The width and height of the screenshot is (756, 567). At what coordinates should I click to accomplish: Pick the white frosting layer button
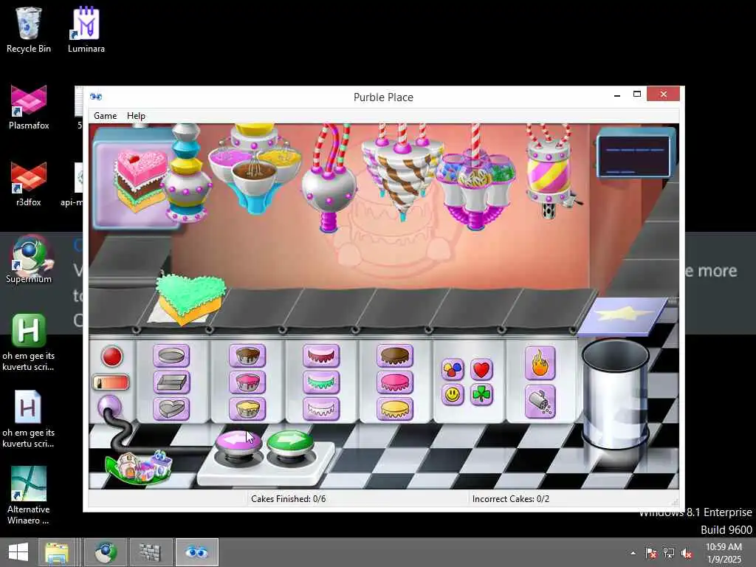[x=321, y=409]
